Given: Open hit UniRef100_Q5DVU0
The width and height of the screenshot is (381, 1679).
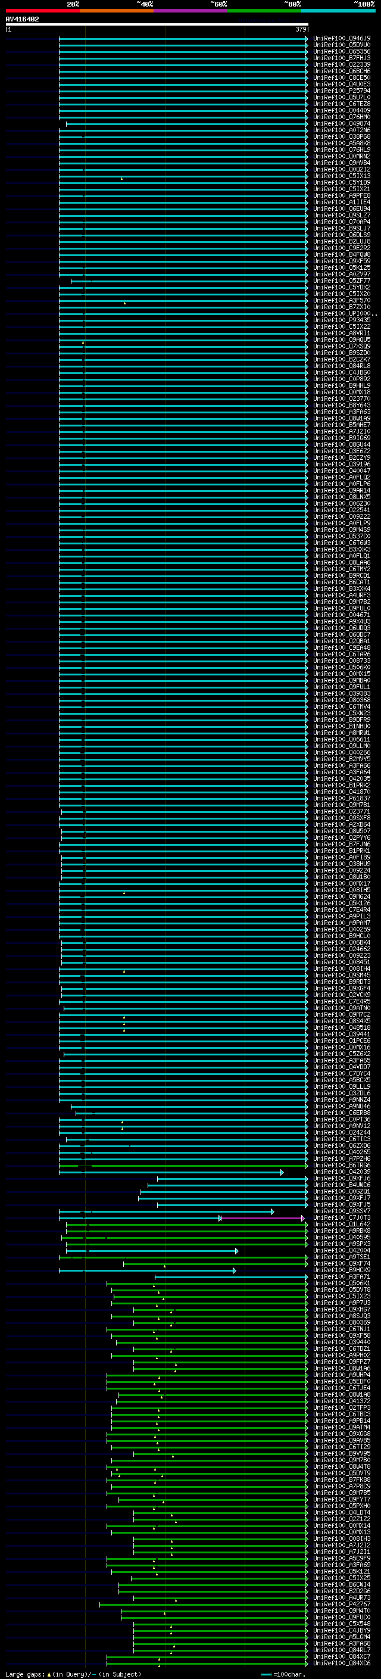Looking at the screenshot, I should [x=341, y=45].
